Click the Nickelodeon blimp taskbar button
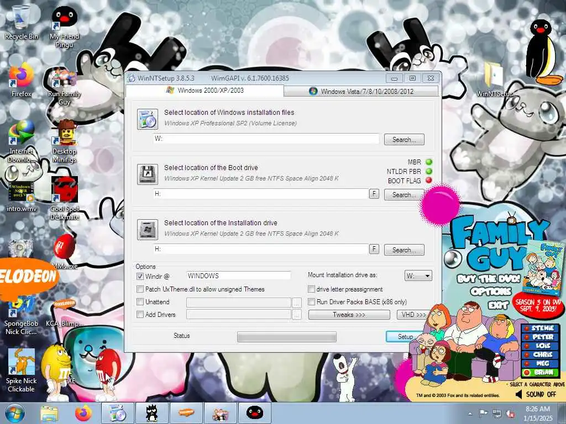The height and width of the screenshot is (424, 566). [x=186, y=413]
